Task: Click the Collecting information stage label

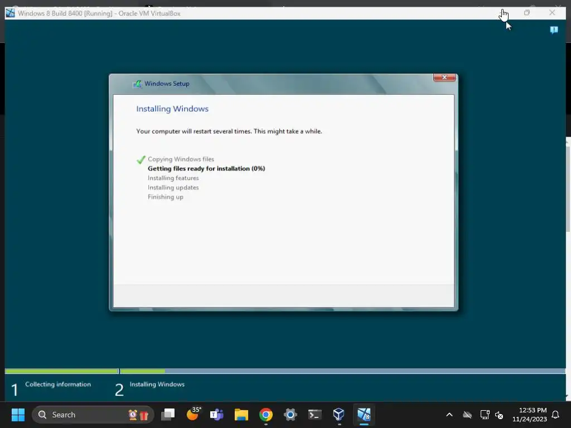Action: (58, 385)
